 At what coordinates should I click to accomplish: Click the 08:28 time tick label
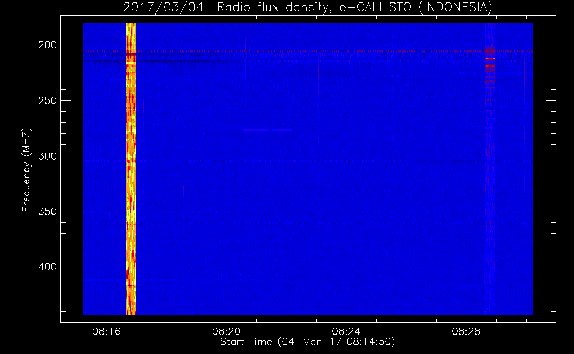coord(466,332)
